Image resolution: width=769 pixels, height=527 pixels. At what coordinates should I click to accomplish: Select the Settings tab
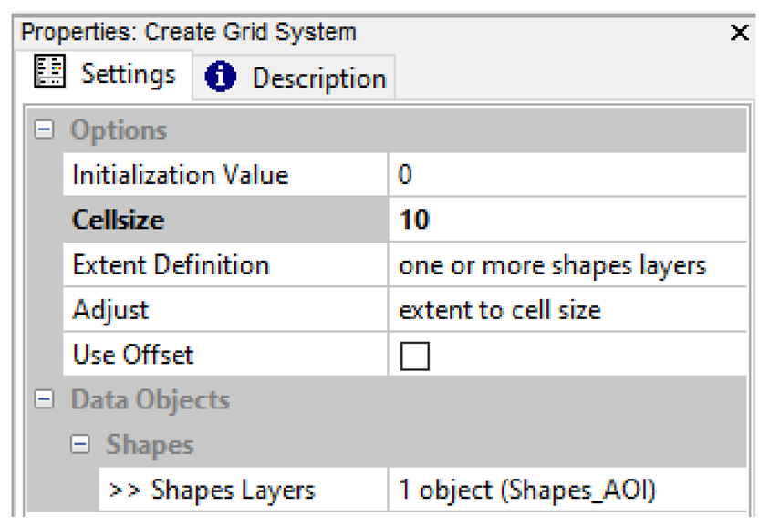[128, 74]
